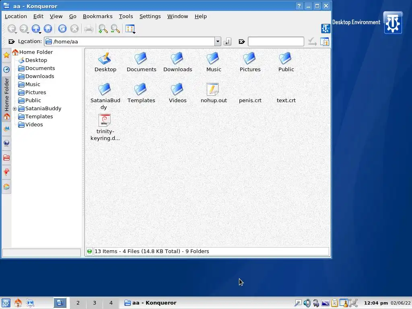Clear the filter field with its X

(x=242, y=41)
